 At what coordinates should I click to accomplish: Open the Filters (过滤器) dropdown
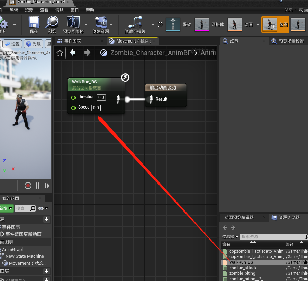230,237
